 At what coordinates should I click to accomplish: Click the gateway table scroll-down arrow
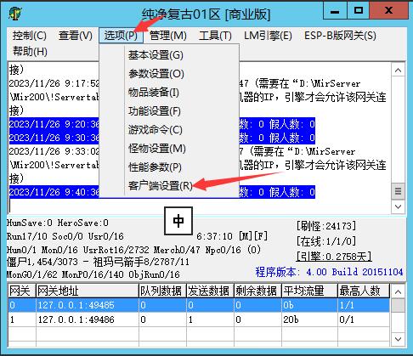tap(398, 339)
